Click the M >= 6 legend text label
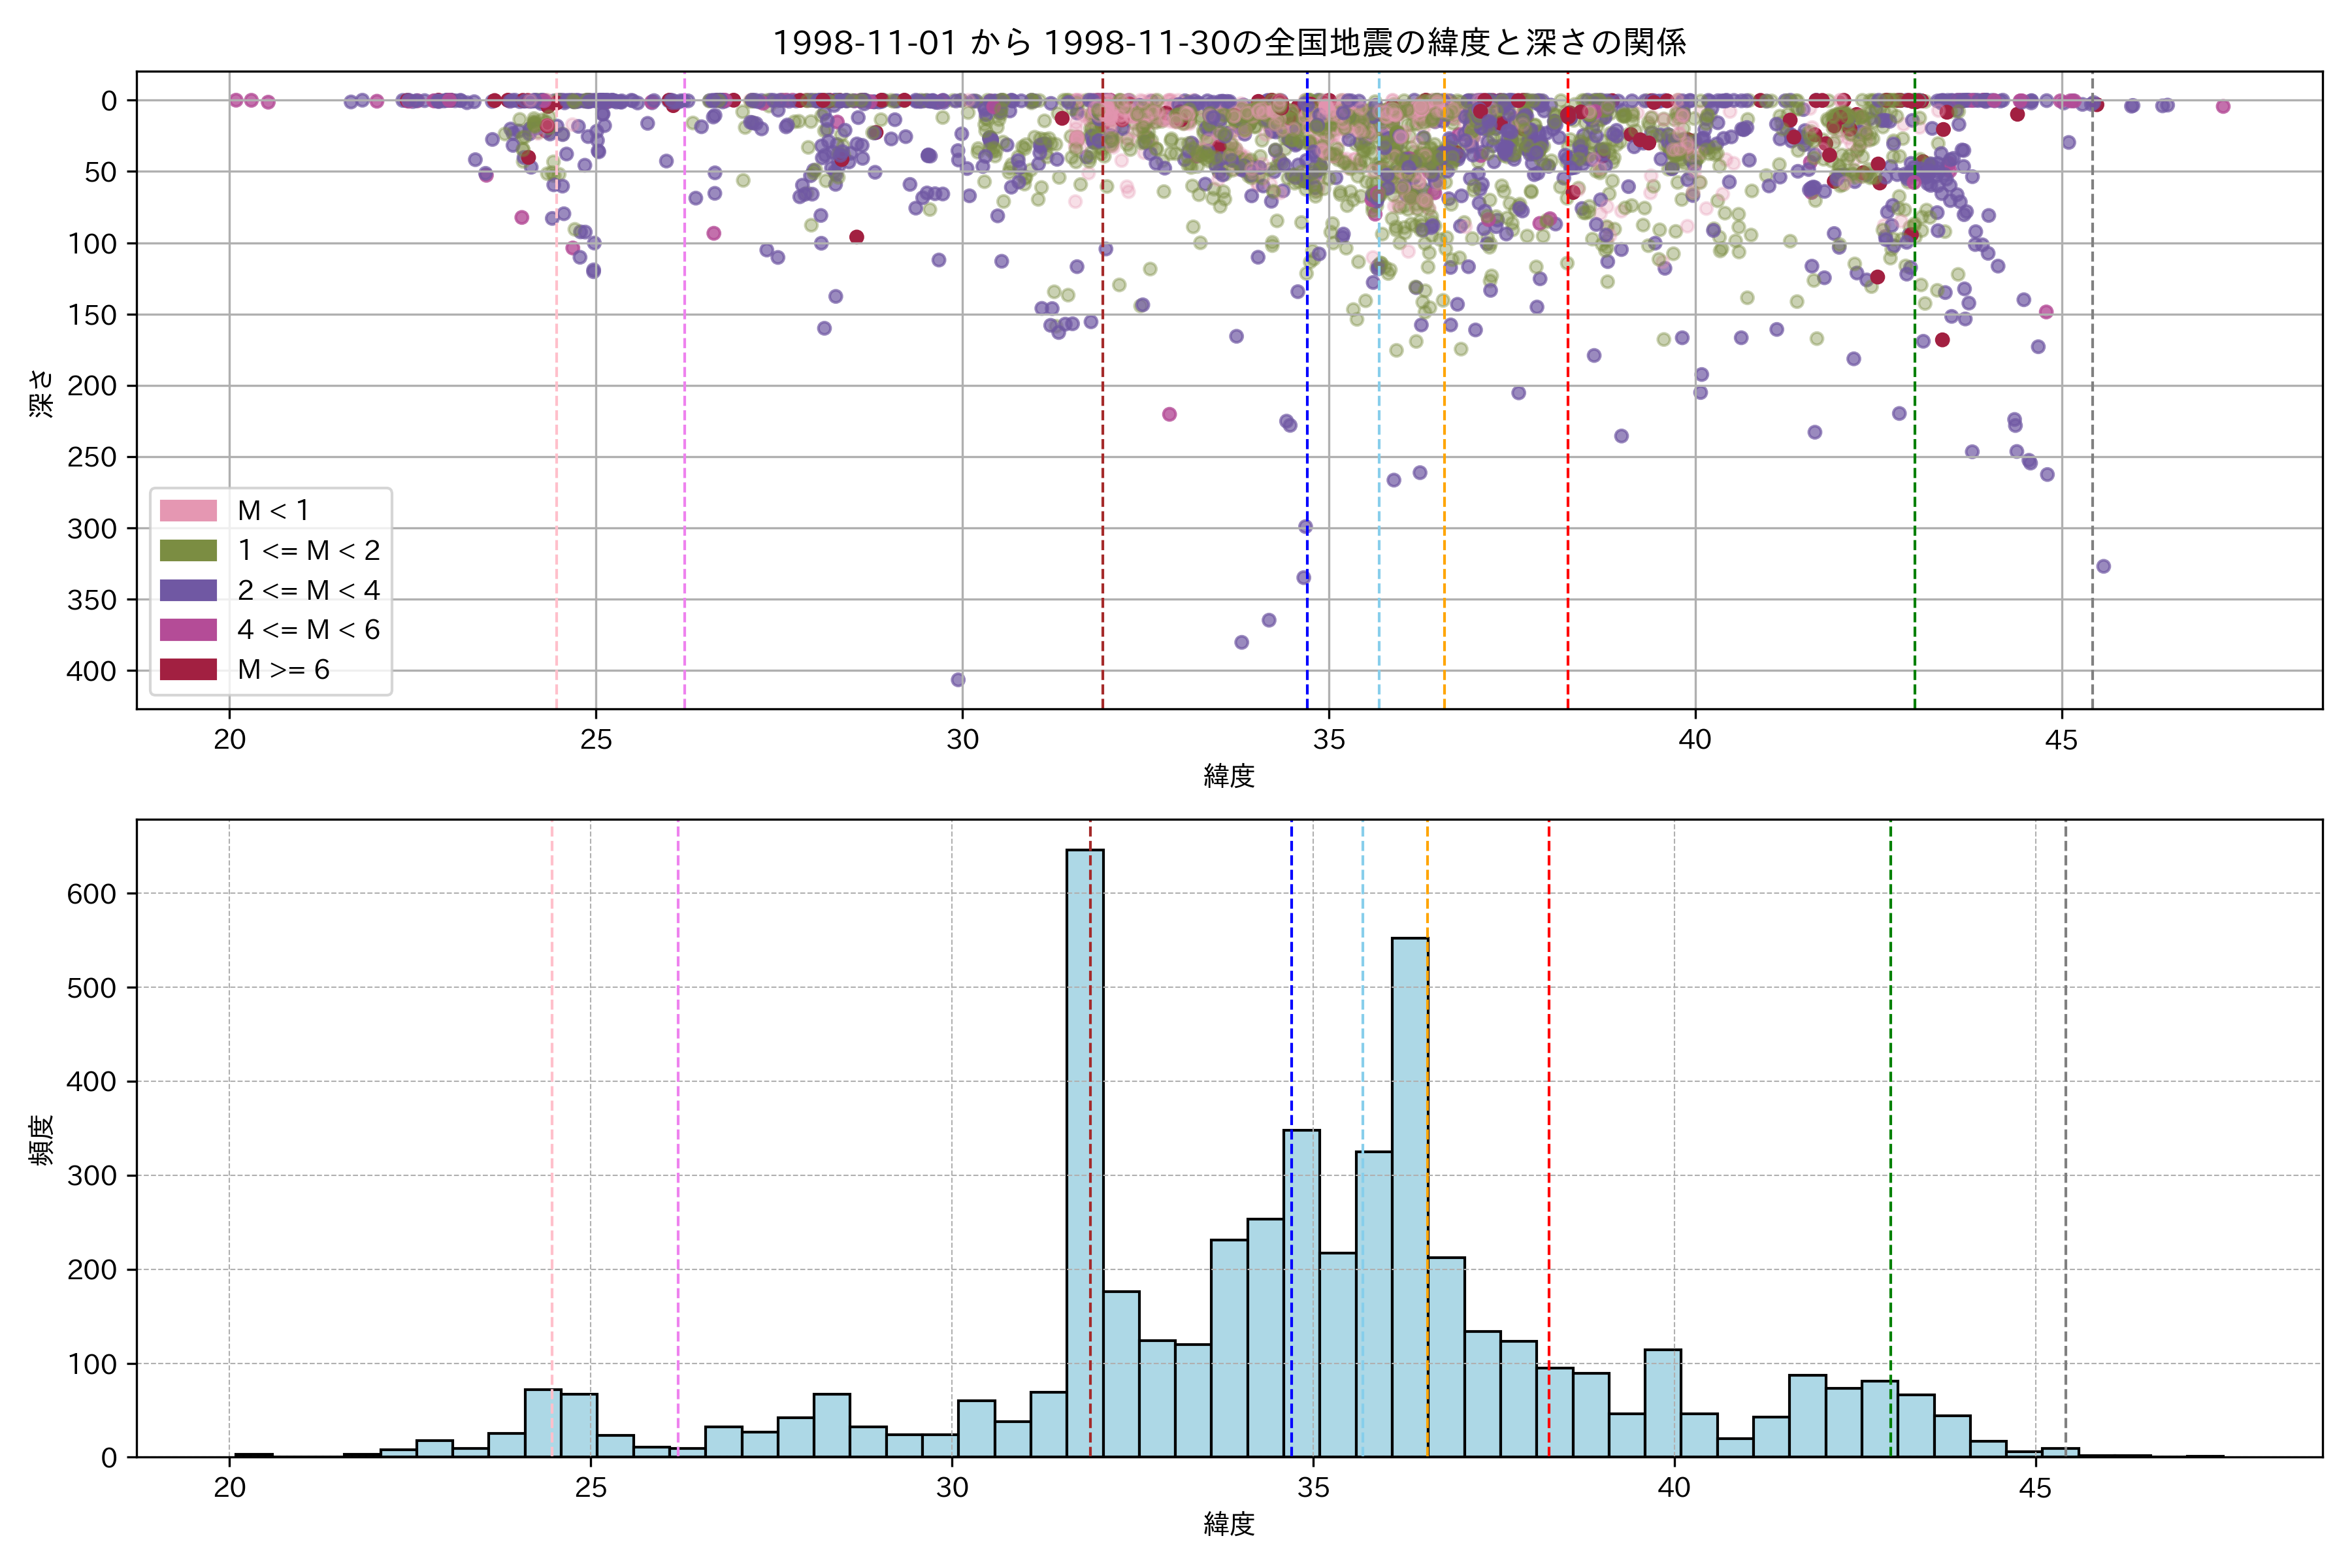This screenshot has width=2352, height=1568. (284, 669)
